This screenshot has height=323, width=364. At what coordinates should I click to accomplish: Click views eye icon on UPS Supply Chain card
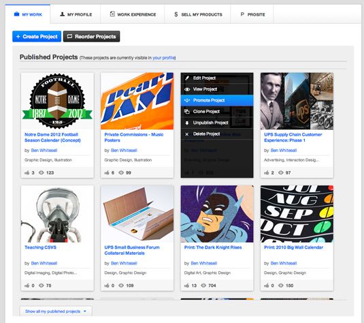(281, 172)
